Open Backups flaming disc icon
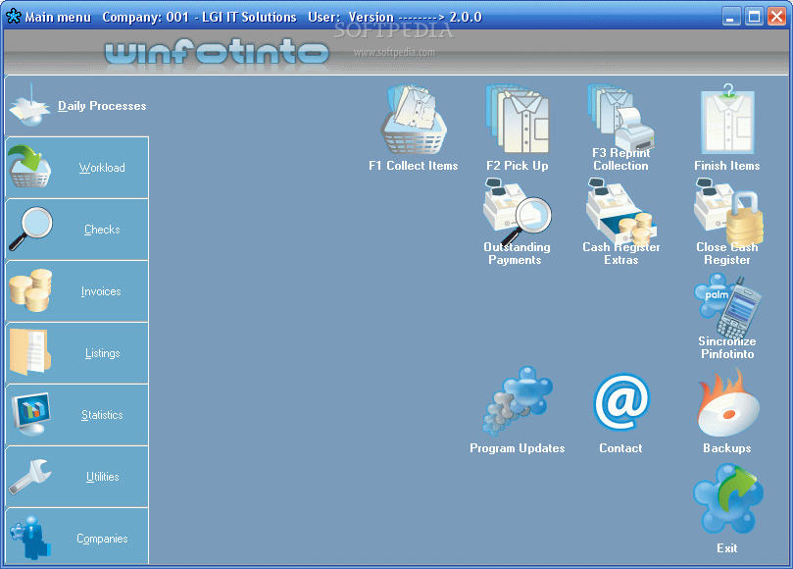This screenshot has width=793, height=569. [x=727, y=403]
